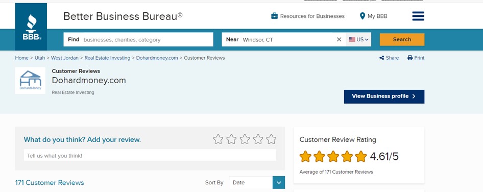This screenshot has width=483, height=192.
Task: Clear the Near location with the X
Action: 339,39
